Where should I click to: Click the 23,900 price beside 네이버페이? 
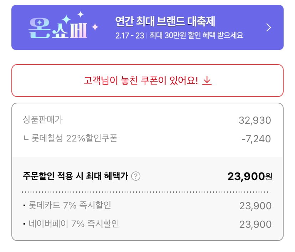point(255,224)
